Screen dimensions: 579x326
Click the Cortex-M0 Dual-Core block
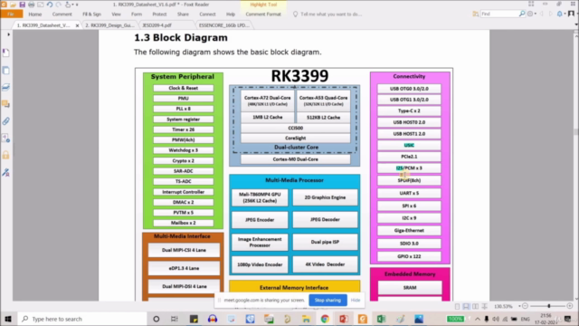296,159
